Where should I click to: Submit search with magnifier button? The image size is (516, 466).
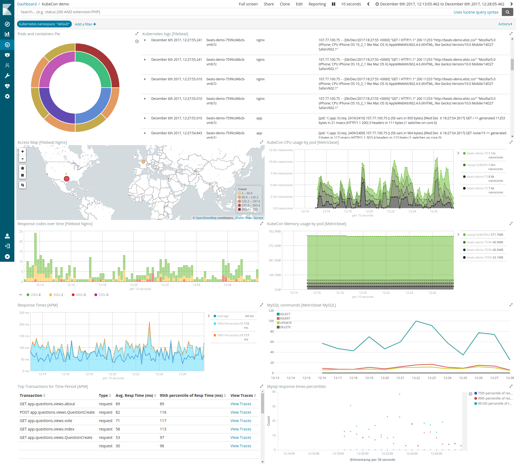tap(507, 12)
